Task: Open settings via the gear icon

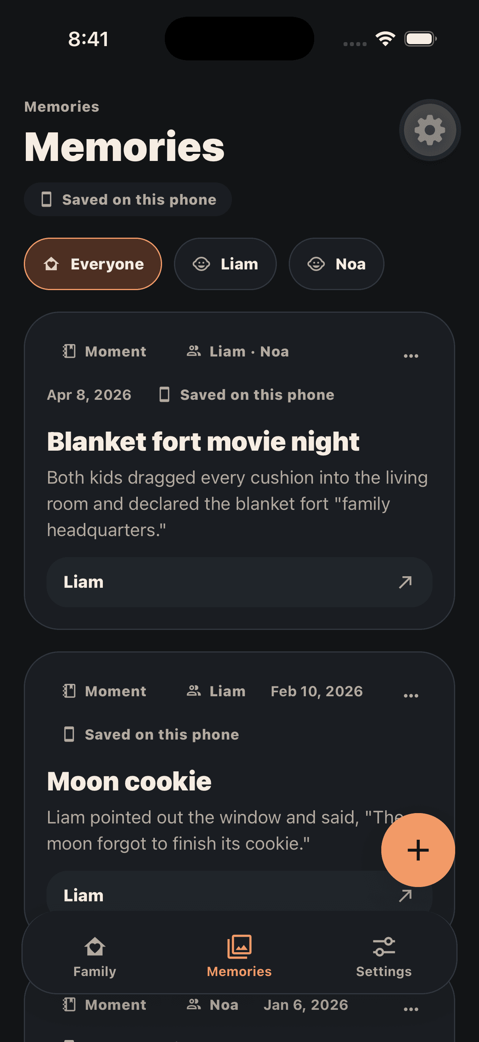Action: coord(430,130)
